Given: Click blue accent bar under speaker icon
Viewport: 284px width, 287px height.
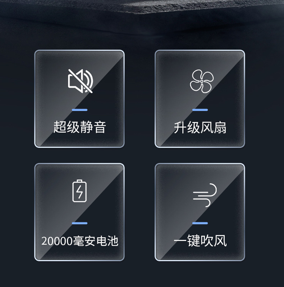Looking at the screenshot, I should click(x=79, y=110).
